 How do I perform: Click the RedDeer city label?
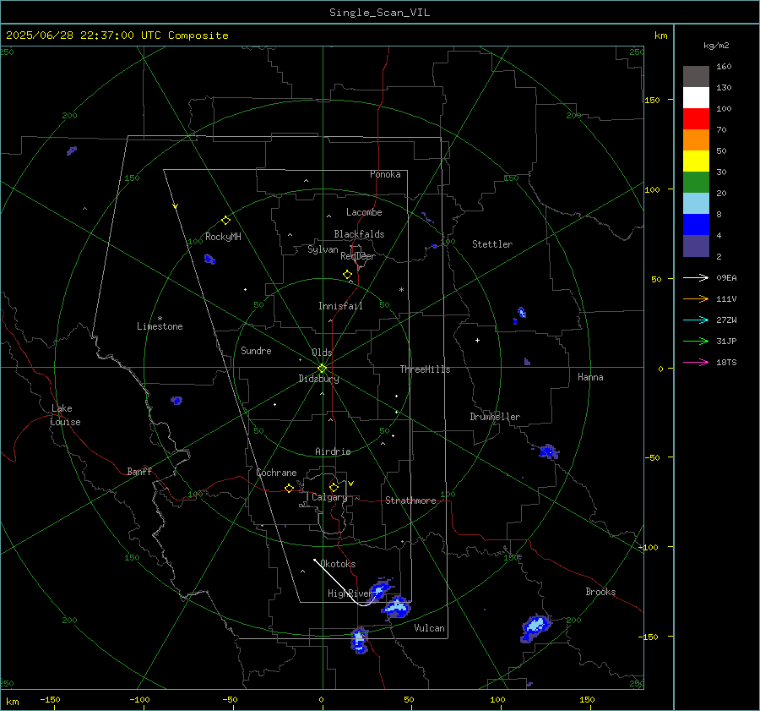[358, 256]
